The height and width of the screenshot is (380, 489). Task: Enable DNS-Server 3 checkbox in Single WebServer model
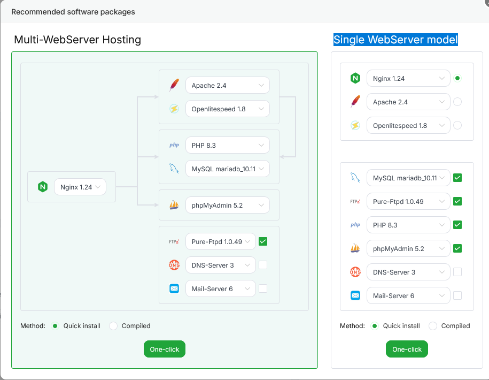[457, 272]
